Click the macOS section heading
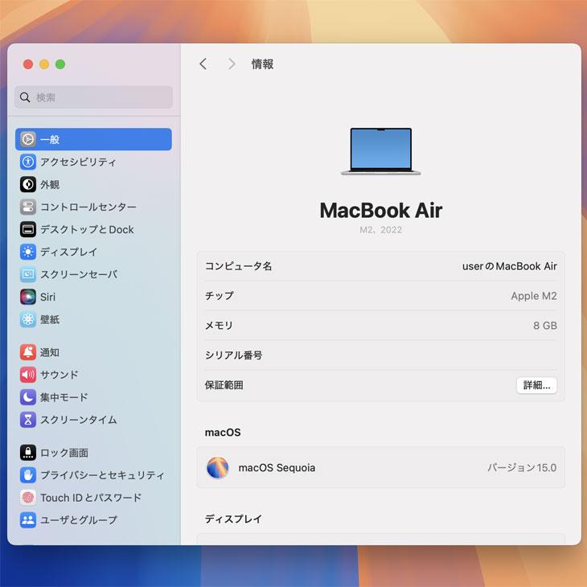 click(x=223, y=433)
